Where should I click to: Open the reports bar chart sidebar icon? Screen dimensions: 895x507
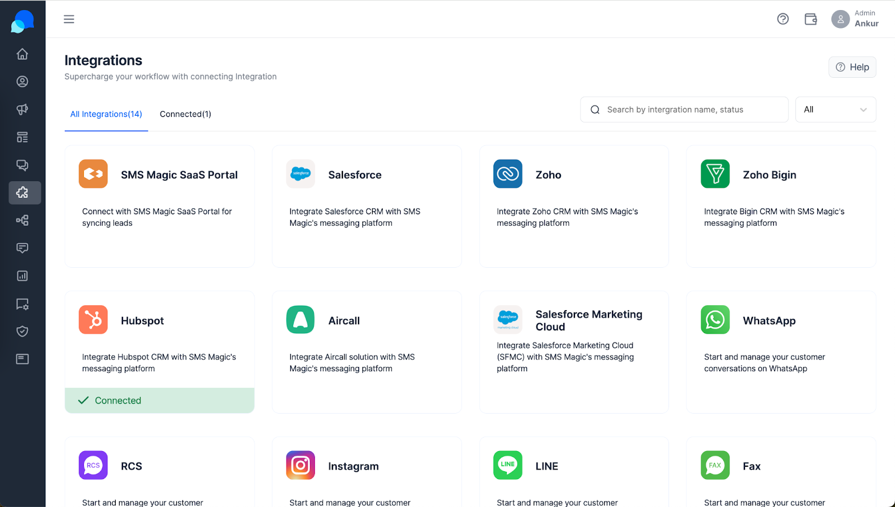(22, 276)
